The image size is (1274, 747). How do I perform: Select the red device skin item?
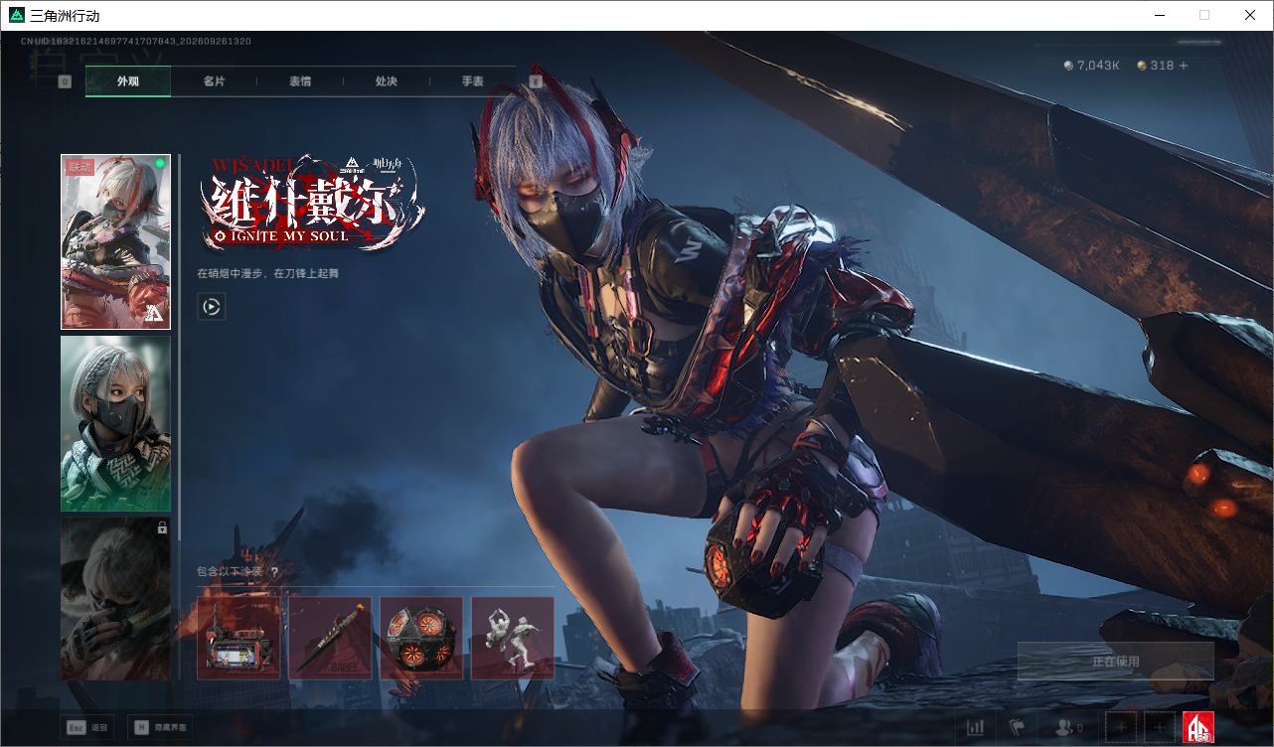[x=239, y=638]
